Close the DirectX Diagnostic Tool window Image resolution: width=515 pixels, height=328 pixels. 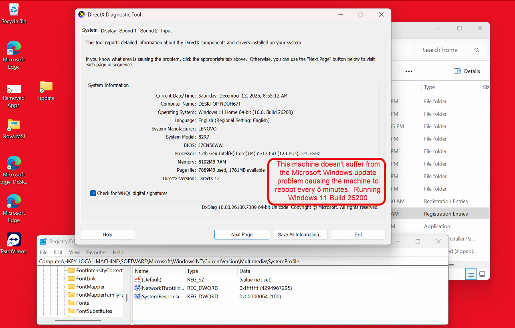(x=381, y=14)
